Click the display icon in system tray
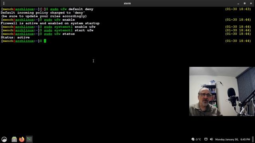Image resolution: width=255 pixels, height=143 pixels. click(206, 139)
